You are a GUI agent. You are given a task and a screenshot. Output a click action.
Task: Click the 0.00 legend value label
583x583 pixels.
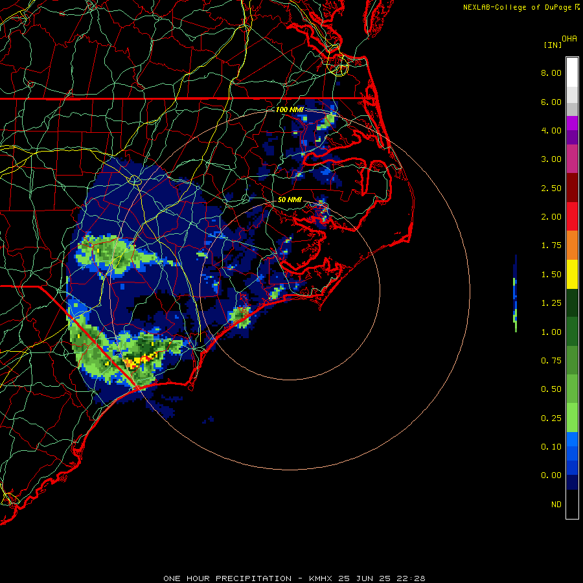551,475
